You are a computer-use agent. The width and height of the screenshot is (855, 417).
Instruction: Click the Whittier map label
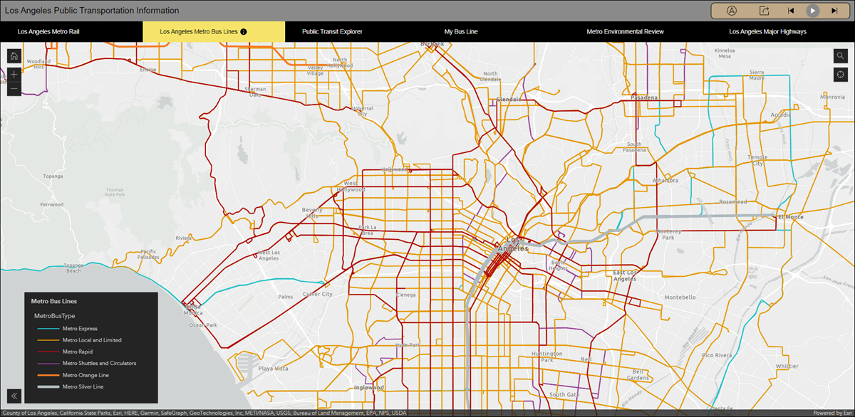[x=787, y=366]
